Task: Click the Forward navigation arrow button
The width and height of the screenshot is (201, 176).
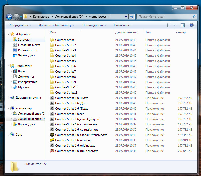Action: coord(16,17)
